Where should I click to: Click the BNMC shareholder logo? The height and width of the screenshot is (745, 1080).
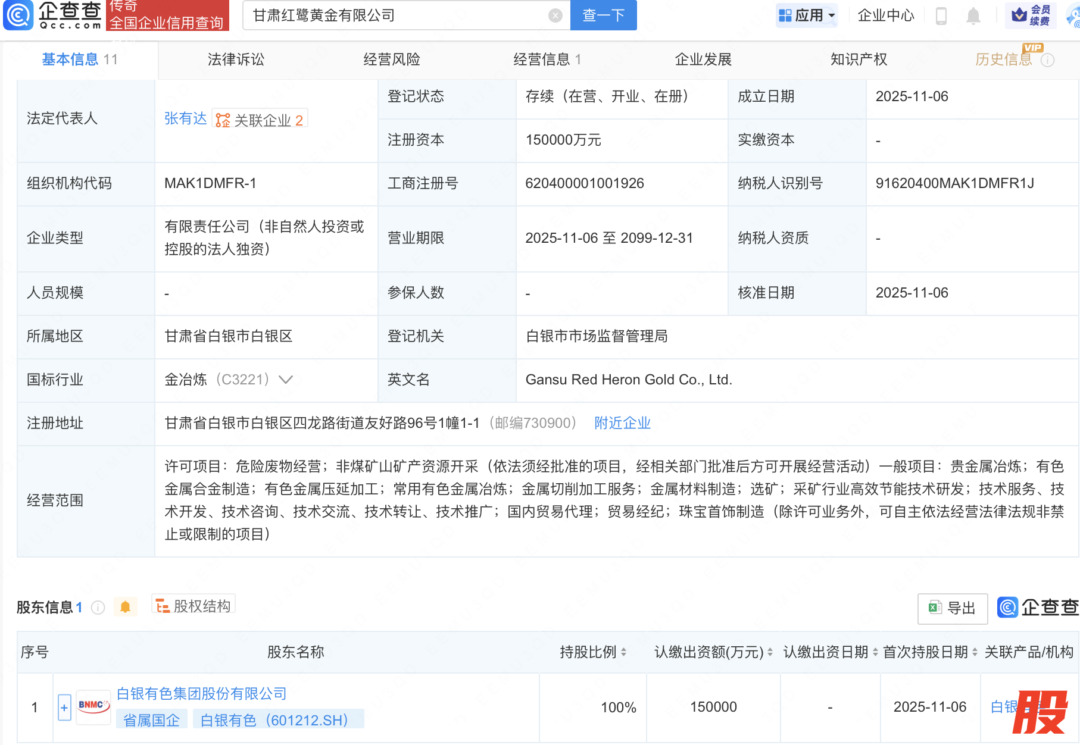[x=93, y=707]
